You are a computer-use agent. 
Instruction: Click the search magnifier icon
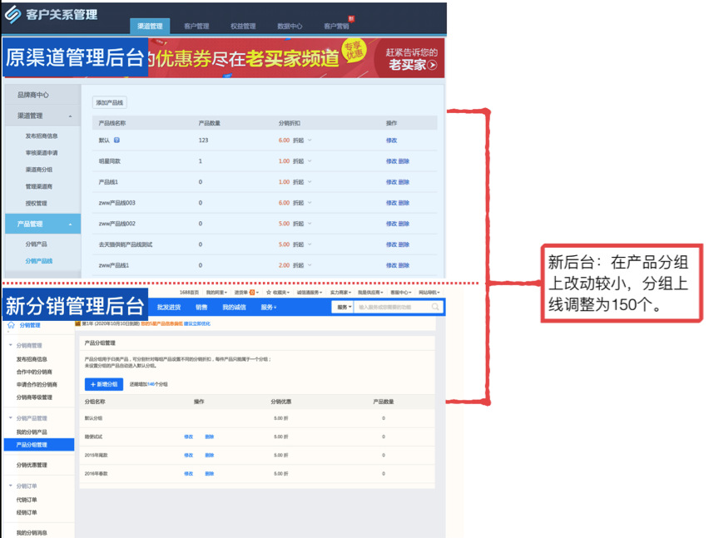434,307
